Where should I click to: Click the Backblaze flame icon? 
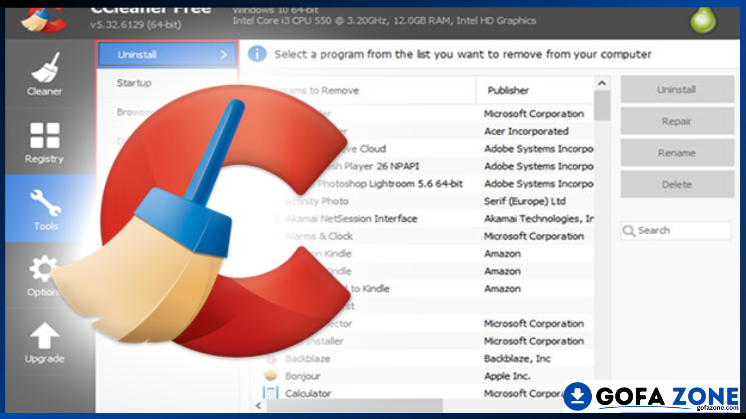[271, 359]
